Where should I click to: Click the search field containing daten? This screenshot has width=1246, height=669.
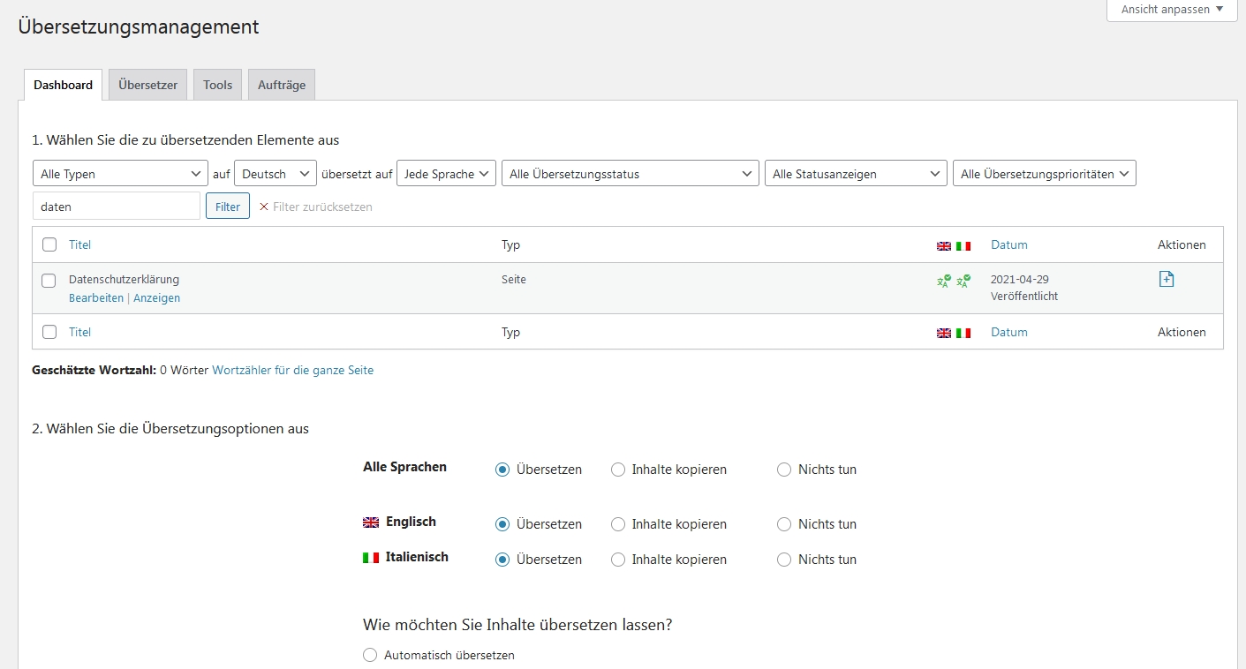117,207
